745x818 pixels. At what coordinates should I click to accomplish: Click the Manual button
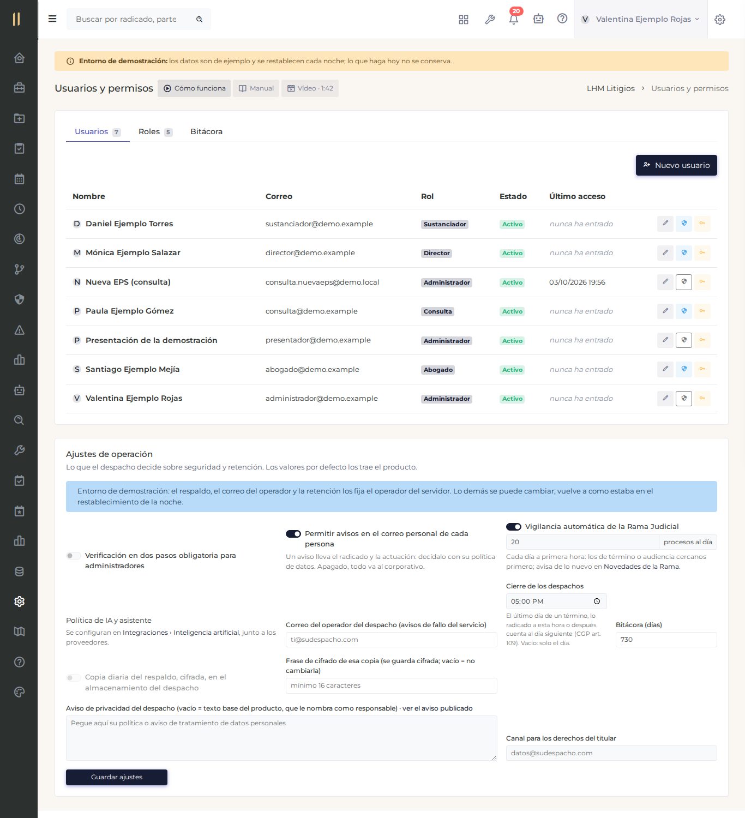[x=256, y=88]
